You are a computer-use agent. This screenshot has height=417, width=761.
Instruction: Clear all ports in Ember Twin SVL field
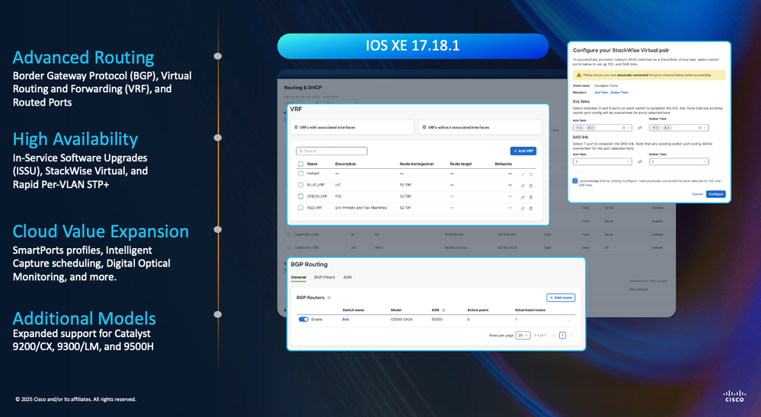pyautogui.click(x=700, y=128)
